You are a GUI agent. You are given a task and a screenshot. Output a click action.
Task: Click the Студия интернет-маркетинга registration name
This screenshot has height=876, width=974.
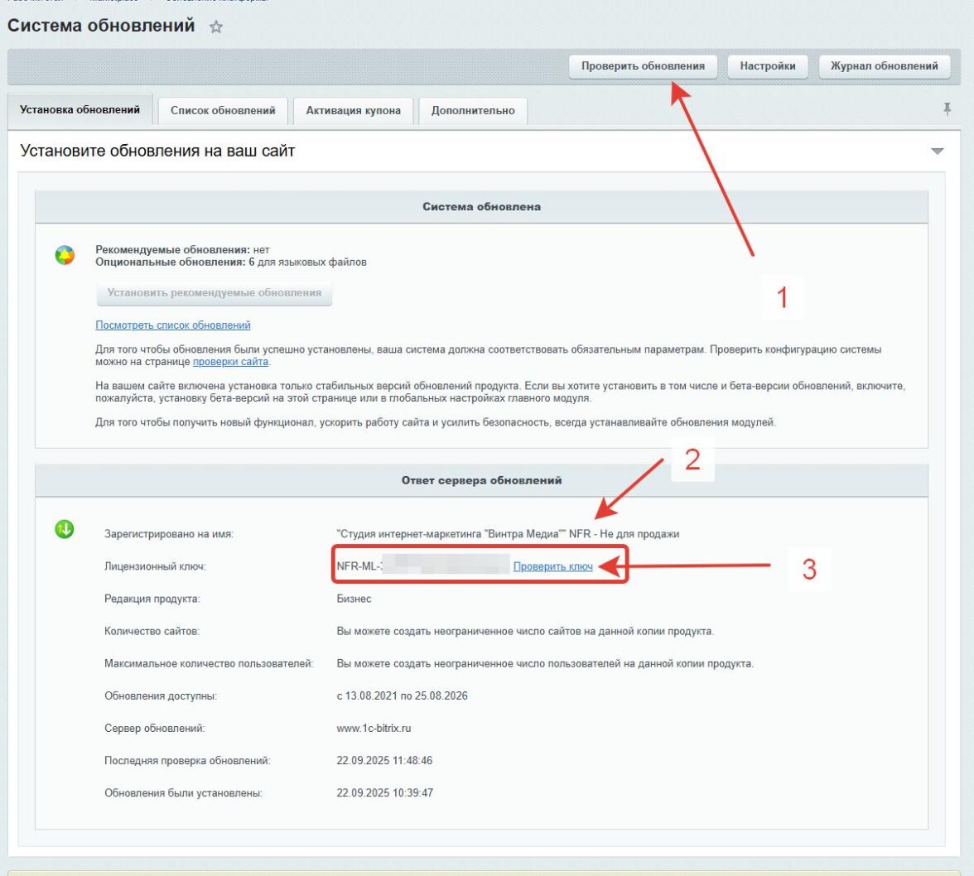(508, 534)
